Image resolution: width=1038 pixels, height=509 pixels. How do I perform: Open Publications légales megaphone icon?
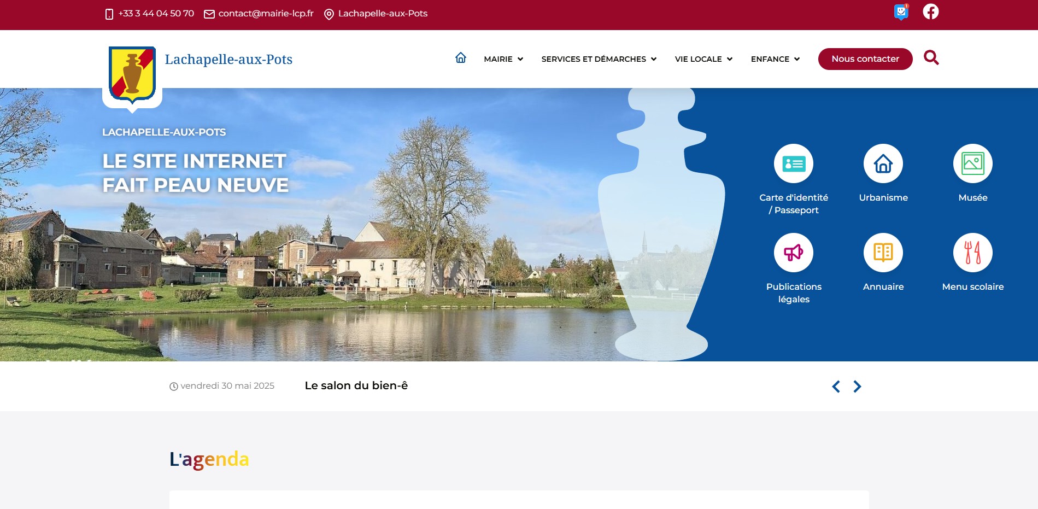pos(794,253)
